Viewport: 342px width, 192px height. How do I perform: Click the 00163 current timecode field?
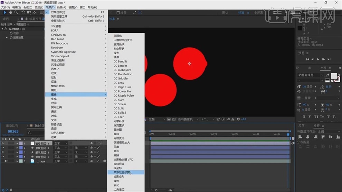pos(13,131)
